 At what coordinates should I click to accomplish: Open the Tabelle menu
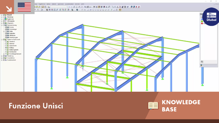coord(54,4)
